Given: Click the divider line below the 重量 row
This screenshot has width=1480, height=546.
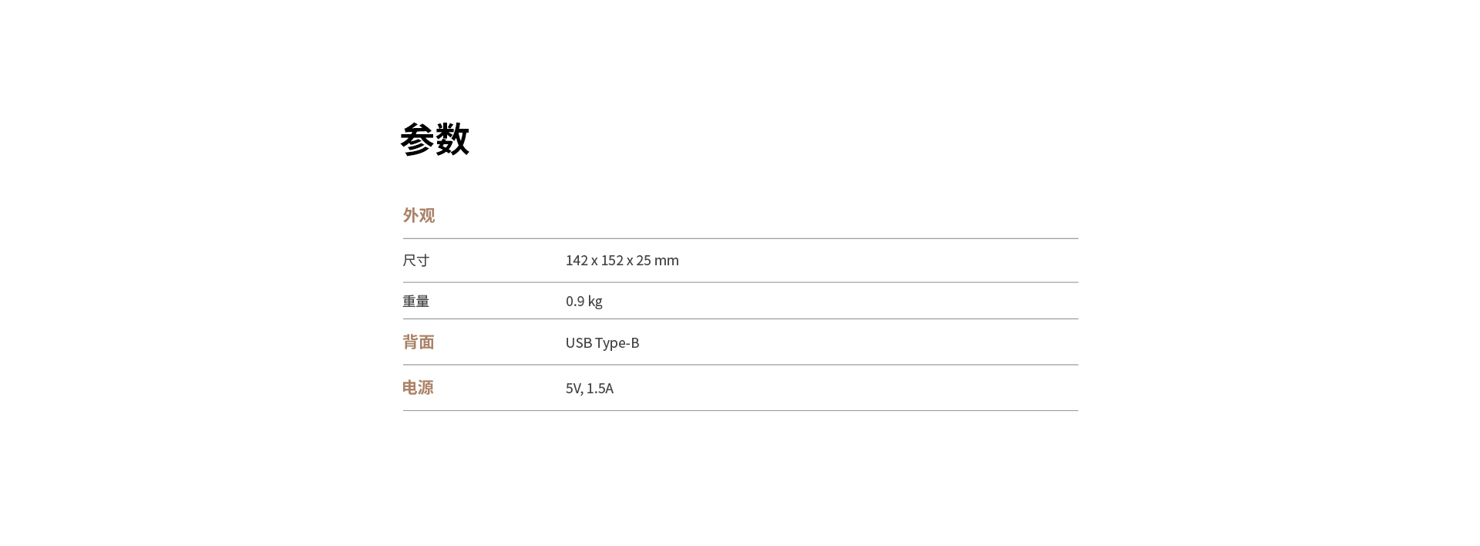Looking at the screenshot, I should pos(740,318).
